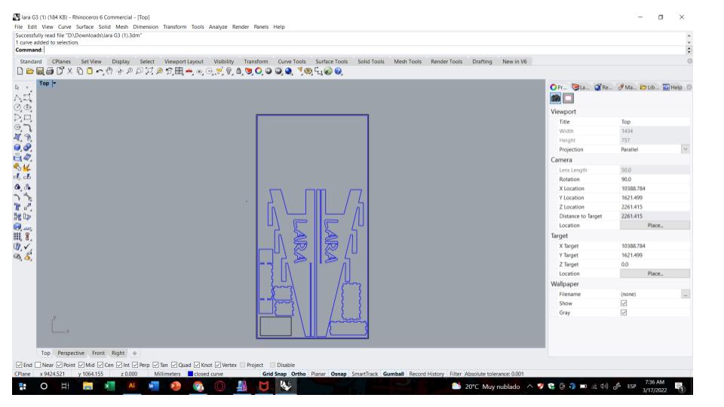Viewport: 724px width, 407px height.
Task: Open a file with the folder icon
Action: (x=30, y=71)
